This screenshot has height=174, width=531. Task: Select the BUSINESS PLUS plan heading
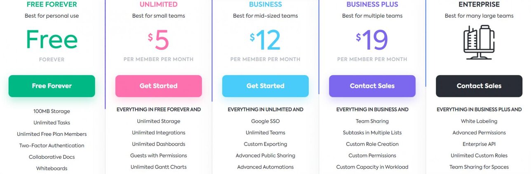372,5
